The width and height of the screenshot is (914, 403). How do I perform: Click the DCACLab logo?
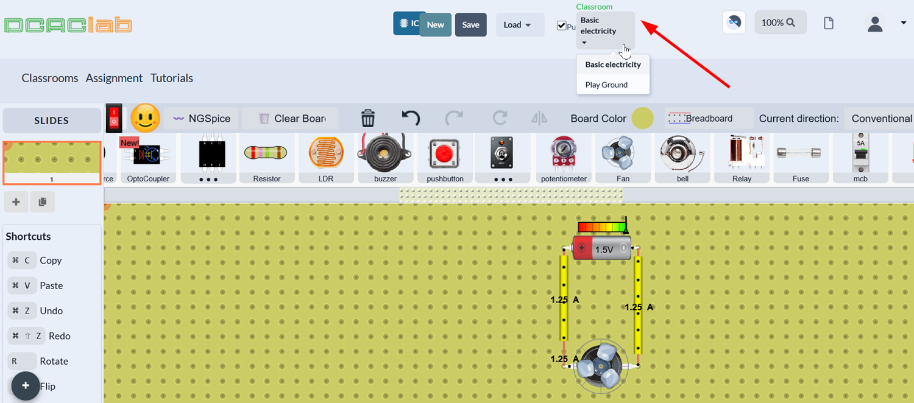click(68, 25)
